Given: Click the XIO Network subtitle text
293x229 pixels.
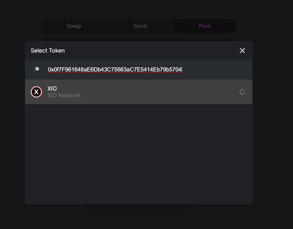Looking at the screenshot, I should coord(64,95).
